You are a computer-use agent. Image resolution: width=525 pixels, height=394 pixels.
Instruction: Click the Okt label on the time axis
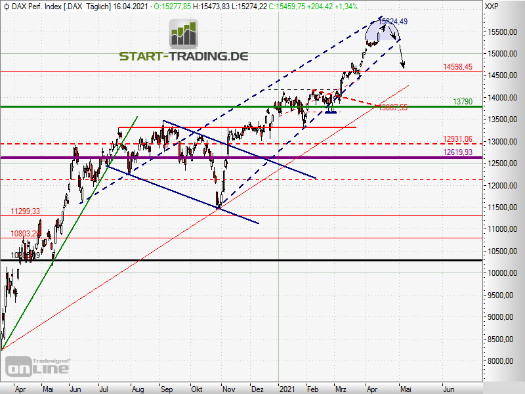tap(196, 389)
